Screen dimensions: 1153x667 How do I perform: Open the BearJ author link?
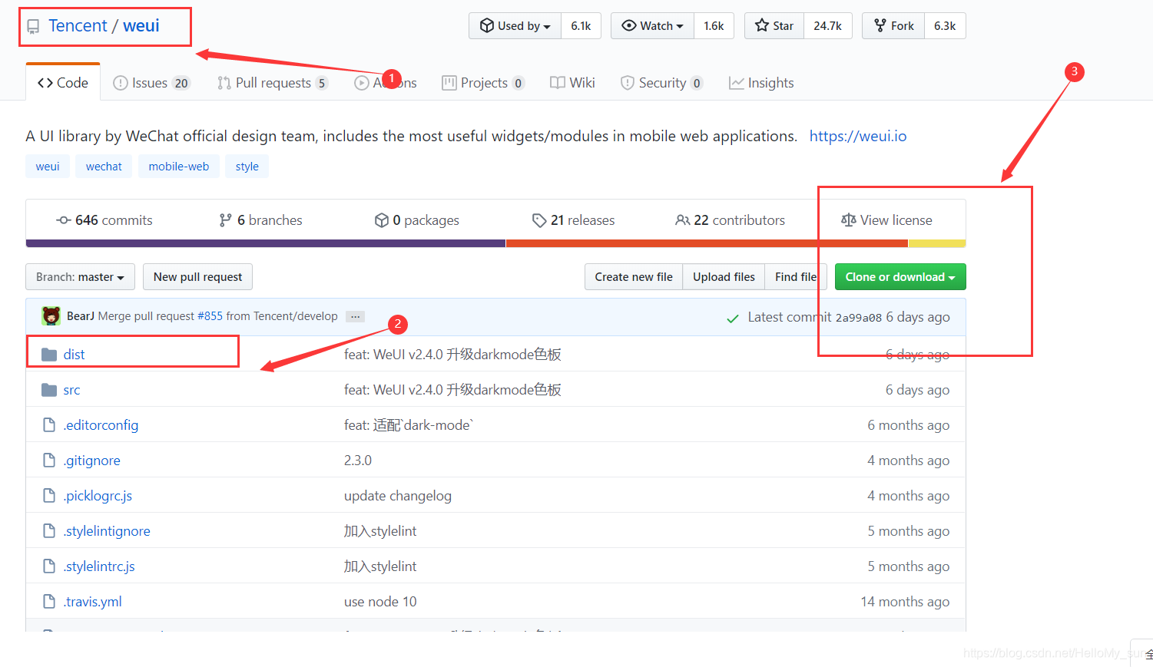point(81,316)
